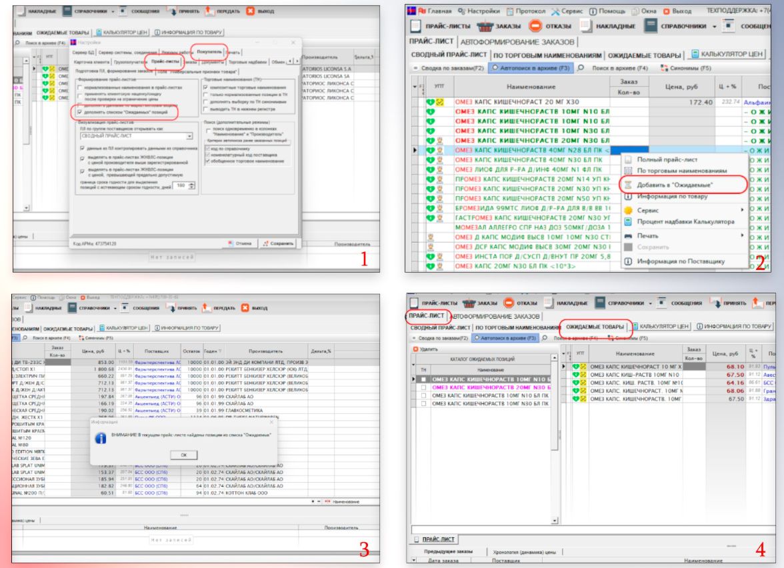Uncheck композитные торговые наименования option
784x568 pixels.
click(x=205, y=87)
